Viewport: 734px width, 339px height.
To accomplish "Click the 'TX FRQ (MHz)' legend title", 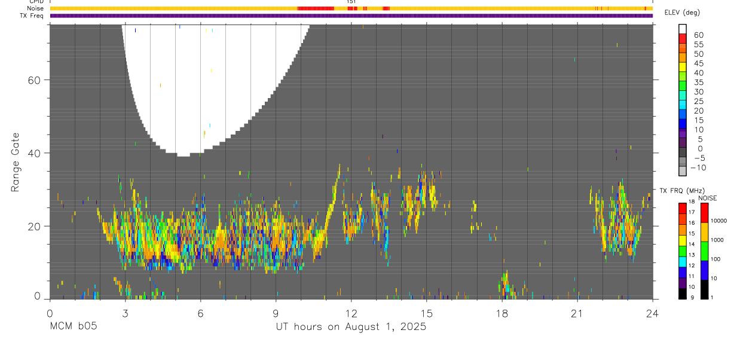I will [680, 191].
